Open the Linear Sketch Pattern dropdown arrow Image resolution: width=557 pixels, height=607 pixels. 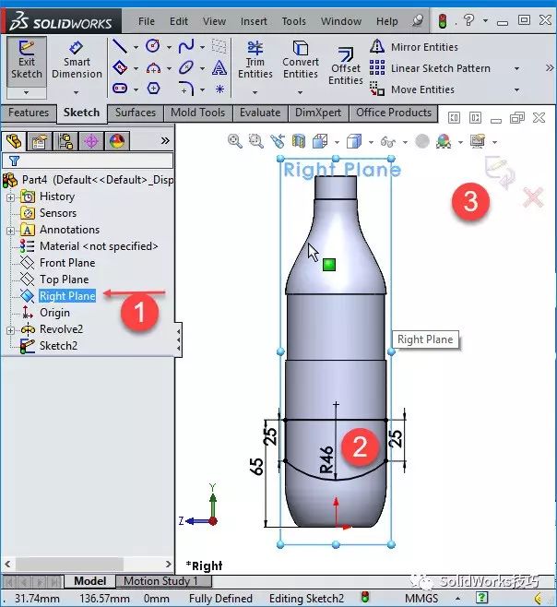[x=516, y=68]
